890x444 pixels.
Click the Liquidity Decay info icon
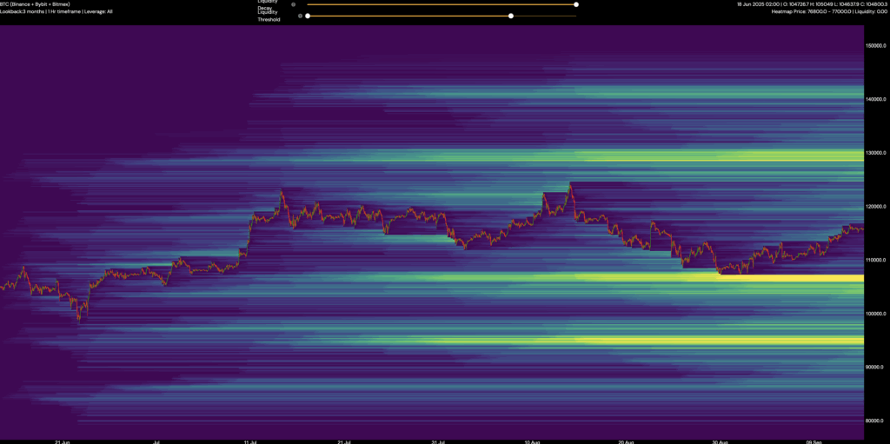(x=294, y=4)
